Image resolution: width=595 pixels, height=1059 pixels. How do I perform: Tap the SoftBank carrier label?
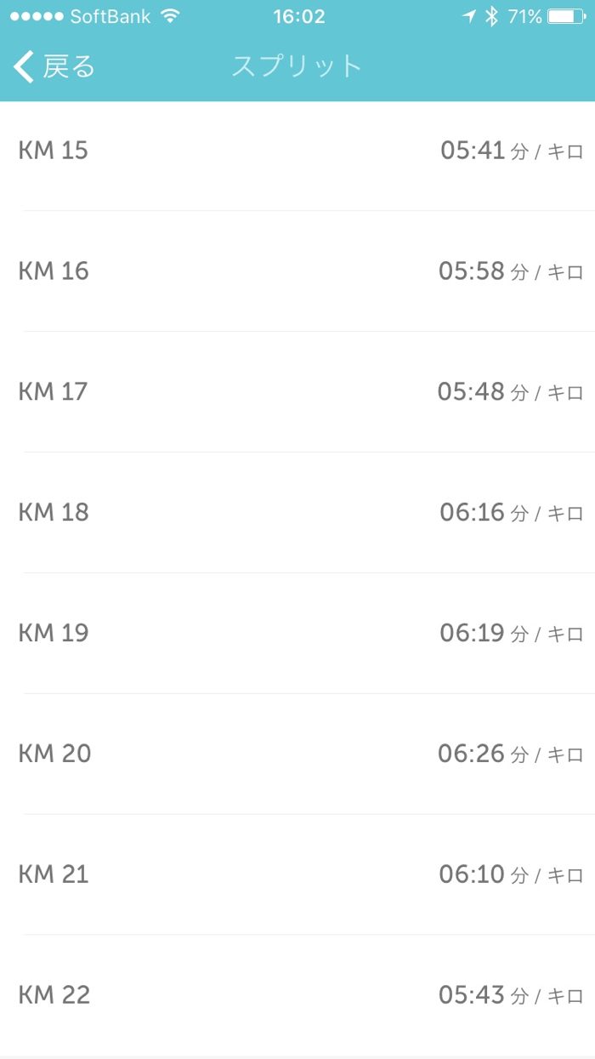point(110,16)
